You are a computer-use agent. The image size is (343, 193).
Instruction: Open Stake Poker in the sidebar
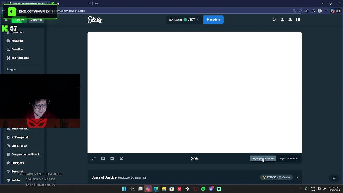tap(19, 146)
